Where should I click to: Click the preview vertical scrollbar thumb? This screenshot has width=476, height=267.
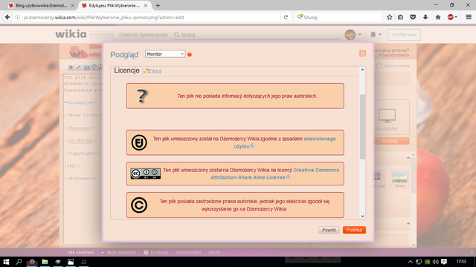[x=362, y=127]
